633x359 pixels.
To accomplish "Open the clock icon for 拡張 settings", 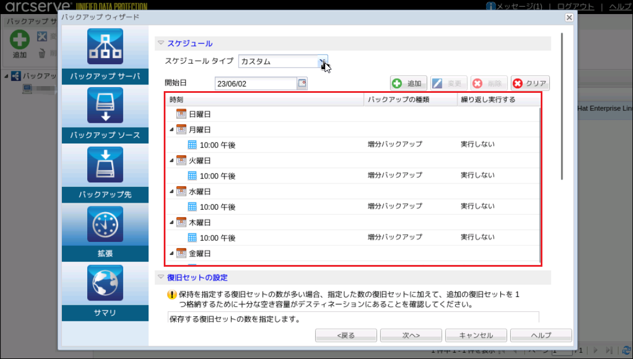I will click(105, 224).
